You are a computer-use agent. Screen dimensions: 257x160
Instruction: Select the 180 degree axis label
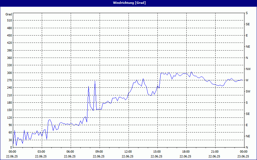point(10,103)
